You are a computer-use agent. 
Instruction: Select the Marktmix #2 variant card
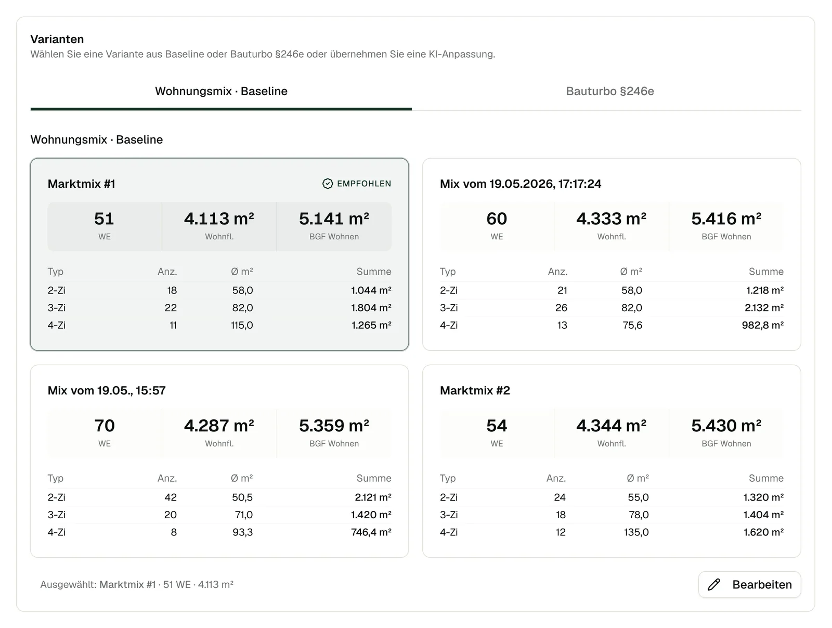[x=612, y=461]
